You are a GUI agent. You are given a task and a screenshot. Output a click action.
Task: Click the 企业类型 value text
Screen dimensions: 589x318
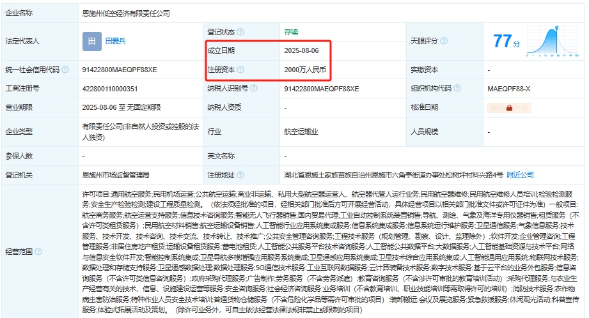[x=141, y=132]
